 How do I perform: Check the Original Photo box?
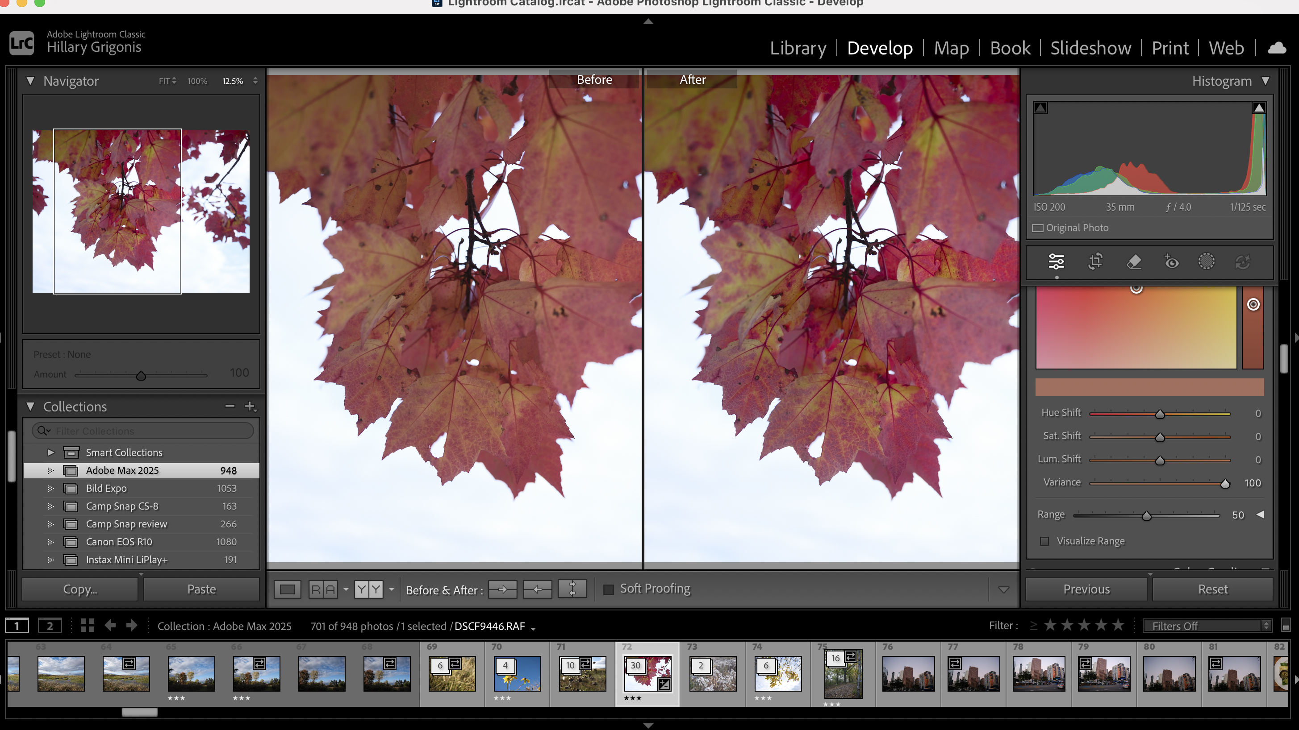1038,228
